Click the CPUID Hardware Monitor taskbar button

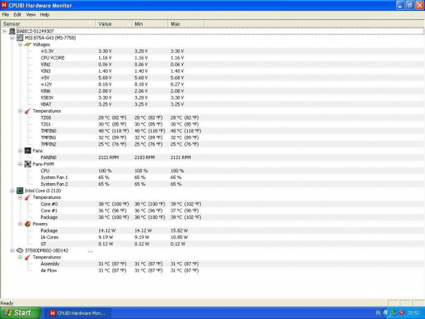point(78,313)
